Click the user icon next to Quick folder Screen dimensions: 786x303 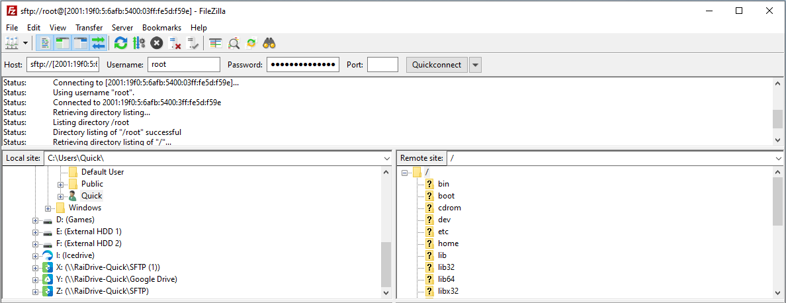point(73,196)
